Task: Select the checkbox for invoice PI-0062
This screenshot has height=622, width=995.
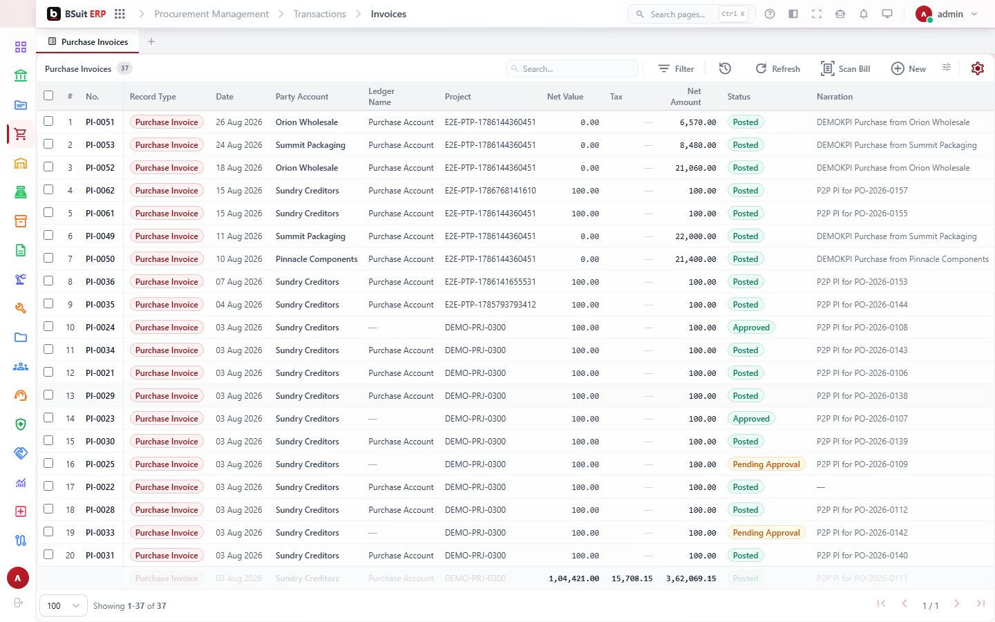Action: click(x=48, y=189)
